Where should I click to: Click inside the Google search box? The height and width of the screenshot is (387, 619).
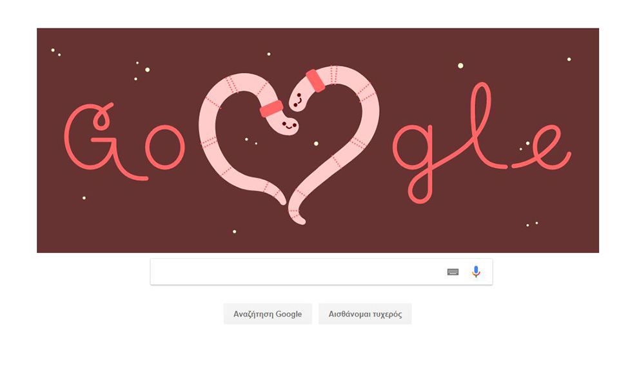pyautogui.click(x=321, y=272)
